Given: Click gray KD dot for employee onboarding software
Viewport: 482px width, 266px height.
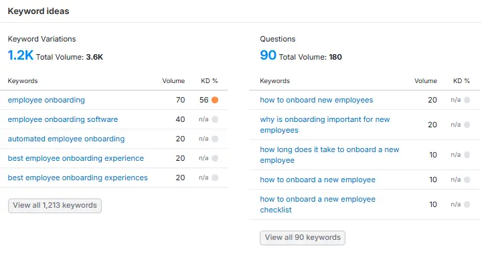Looking at the screenshot, I should click(215, 119).
